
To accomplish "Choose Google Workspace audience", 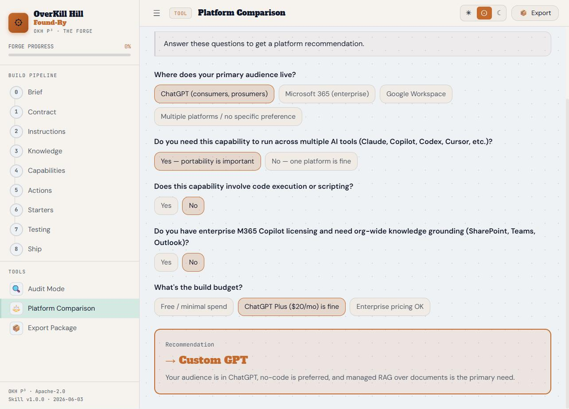I will click(x=416, y=94).
